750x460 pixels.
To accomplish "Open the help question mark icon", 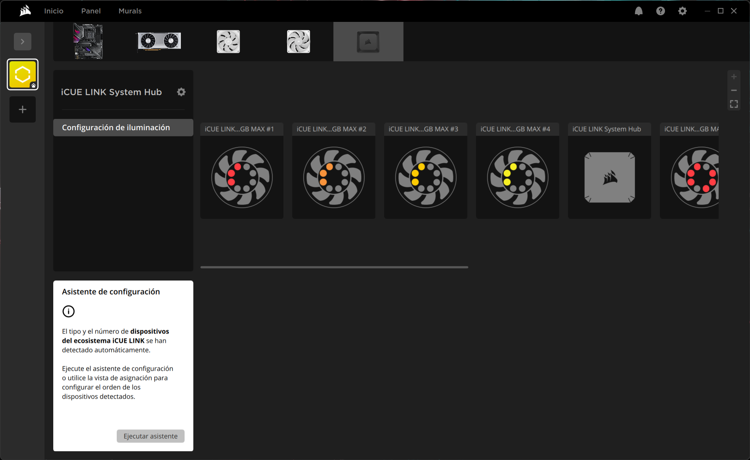I will click(660, 11).
